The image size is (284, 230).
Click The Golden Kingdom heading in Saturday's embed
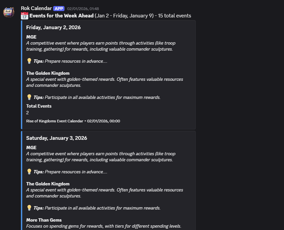pos(47,183)
